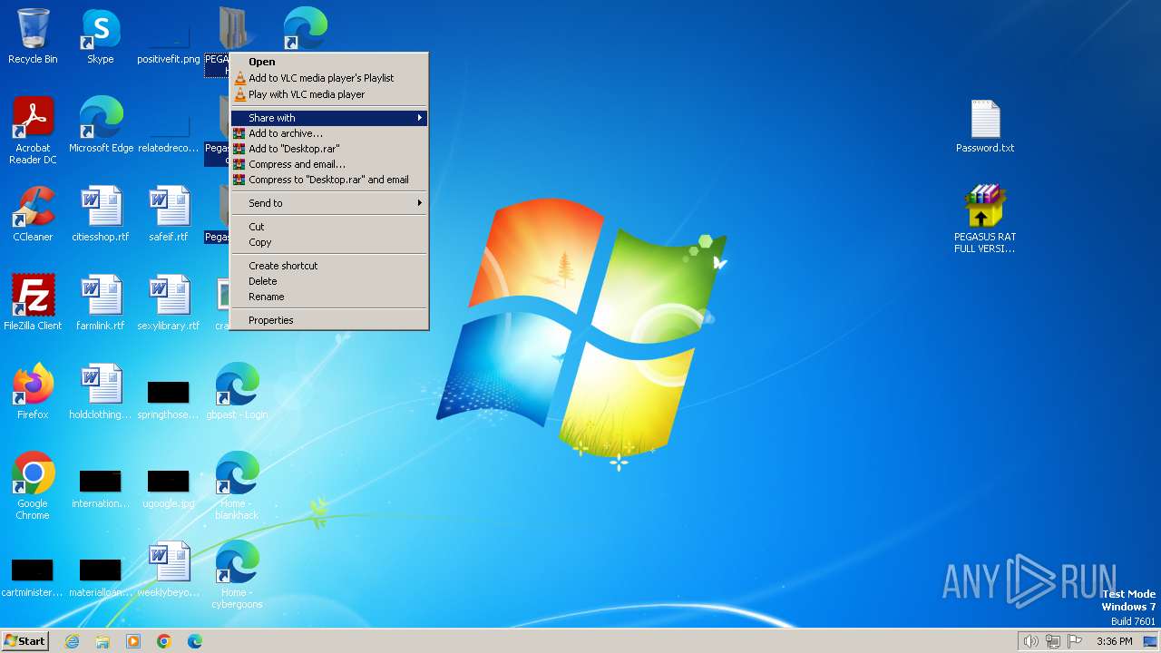Image resolution: width=1161 pixels, height=653 pixels.
Task: Select Google Chrome desktop shortcut
Action: click(x=33, y=486)
